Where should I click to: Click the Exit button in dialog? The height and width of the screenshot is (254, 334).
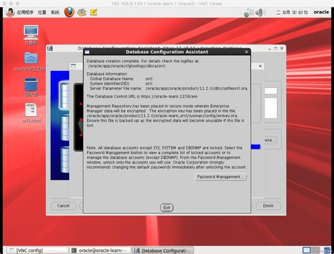(x=167, y=208)
